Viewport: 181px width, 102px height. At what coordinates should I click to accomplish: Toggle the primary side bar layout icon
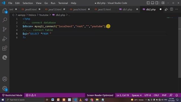tap(148, 3)
